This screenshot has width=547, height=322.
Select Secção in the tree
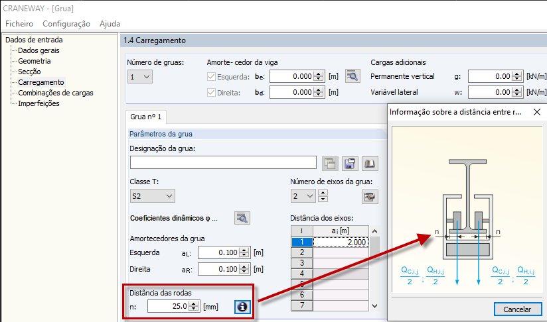tap(29, 72)
